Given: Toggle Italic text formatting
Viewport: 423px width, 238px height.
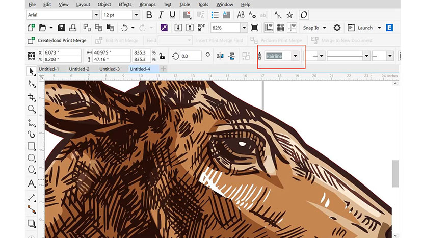Looking at the screenshot, I should click(161, 15).
